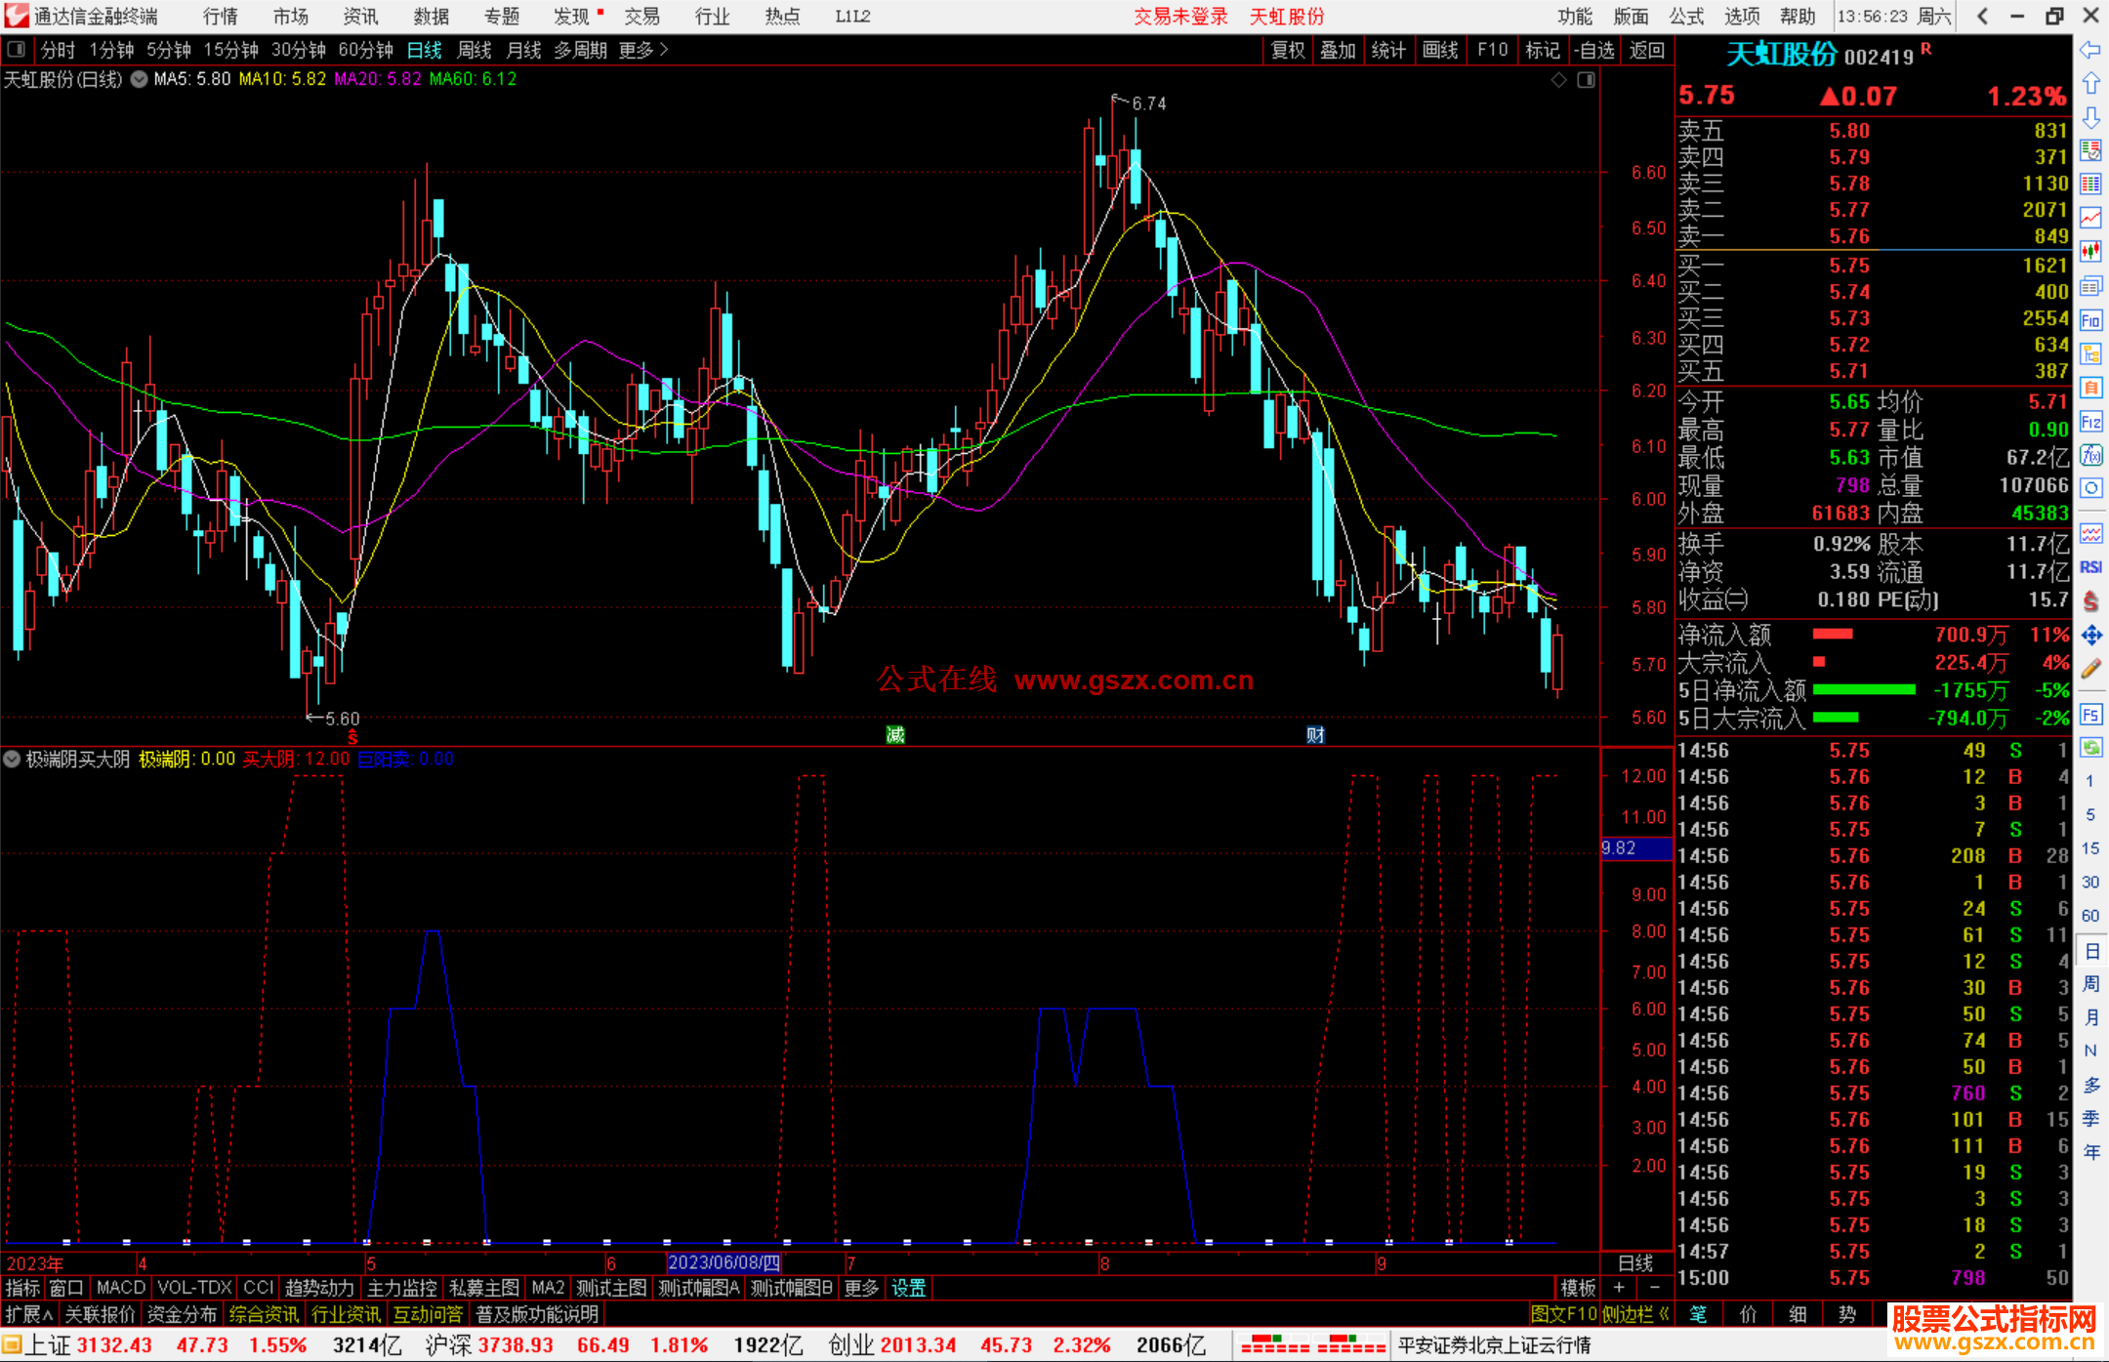
Task: Click the 画线 drawing button
Action: tap(1439, 50)
